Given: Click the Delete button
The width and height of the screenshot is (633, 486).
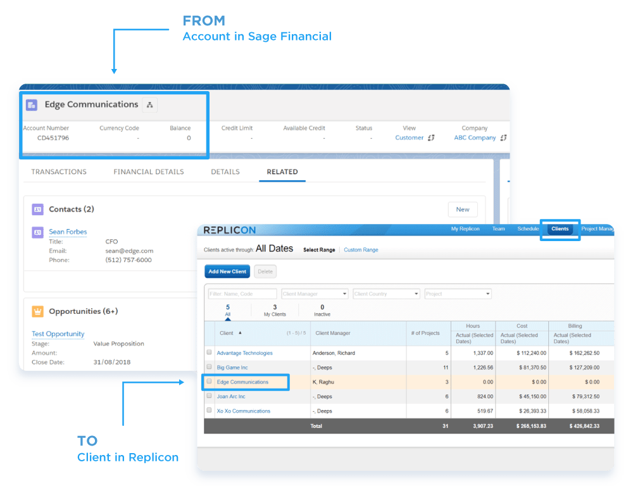Looking at the screenshot, I should coord(265,271).
